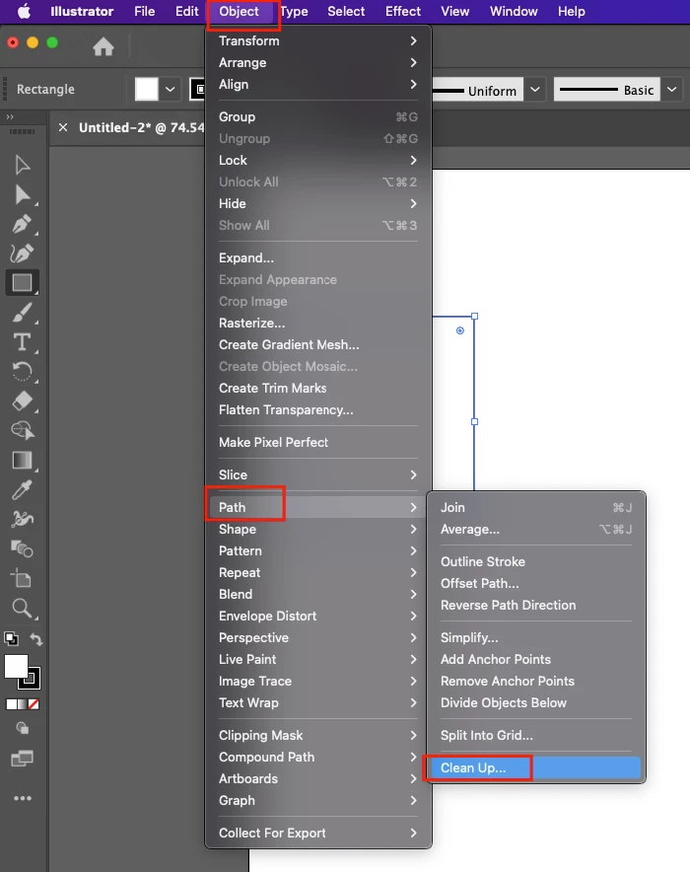Screen dimensions: 690x872
Task: Click the default fill and stroke icon
Action: [11, 638]
